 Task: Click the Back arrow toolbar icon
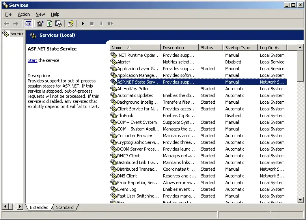pos(7,24)
